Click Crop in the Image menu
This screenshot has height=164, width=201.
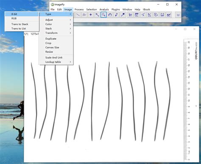click(x=56, y=43)
